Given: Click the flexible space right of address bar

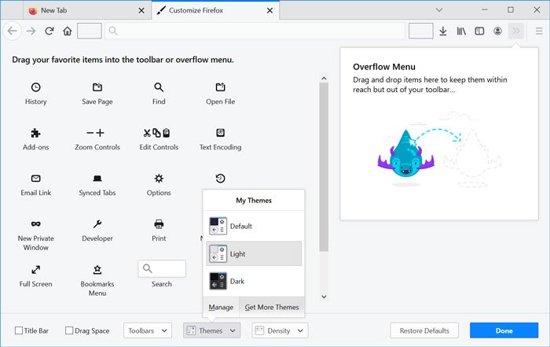Looking at the screenshot, I should [420, 31].
